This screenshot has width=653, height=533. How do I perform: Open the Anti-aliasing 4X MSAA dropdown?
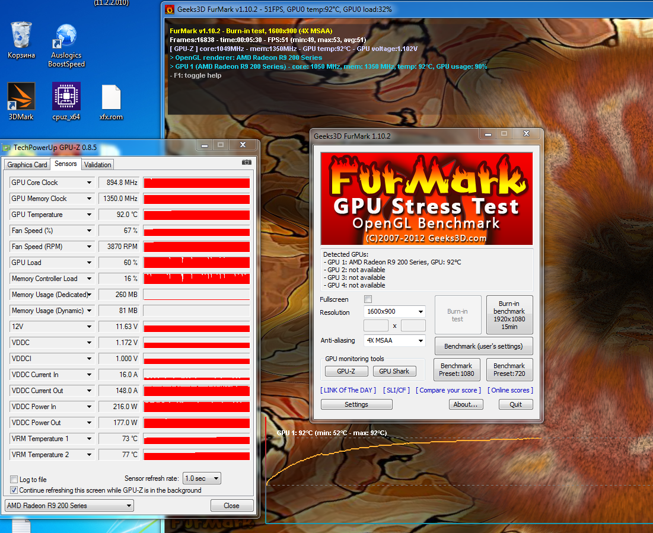pyautogui.click(x=394, y=341)
